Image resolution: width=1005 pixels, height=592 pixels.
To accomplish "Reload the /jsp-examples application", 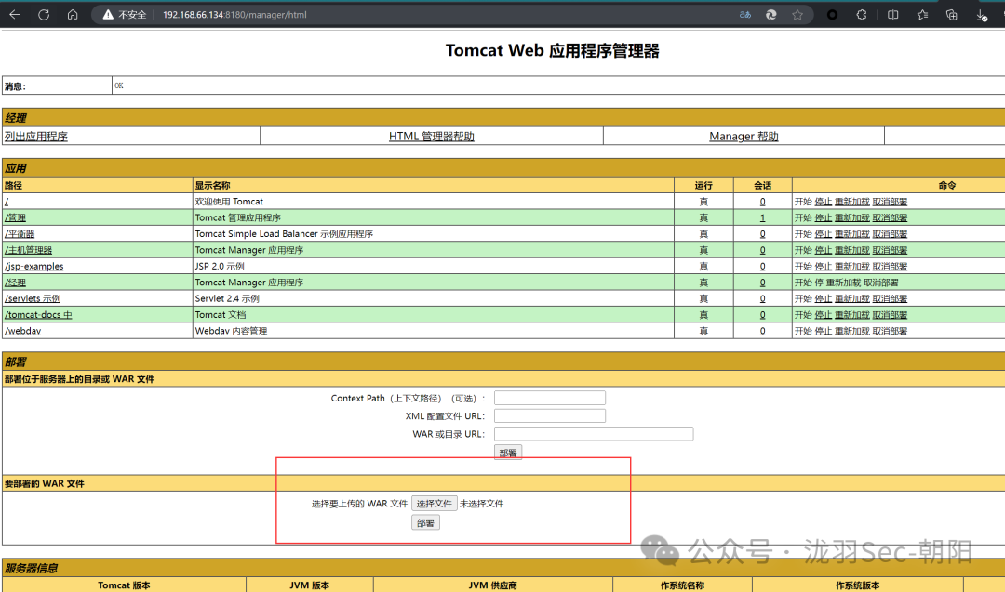I will 851,266.
